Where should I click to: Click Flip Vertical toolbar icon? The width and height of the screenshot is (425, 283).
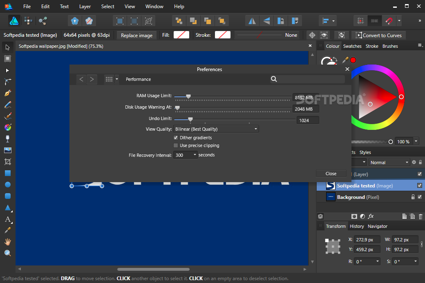pyautogui.click(x=266, y=21)
